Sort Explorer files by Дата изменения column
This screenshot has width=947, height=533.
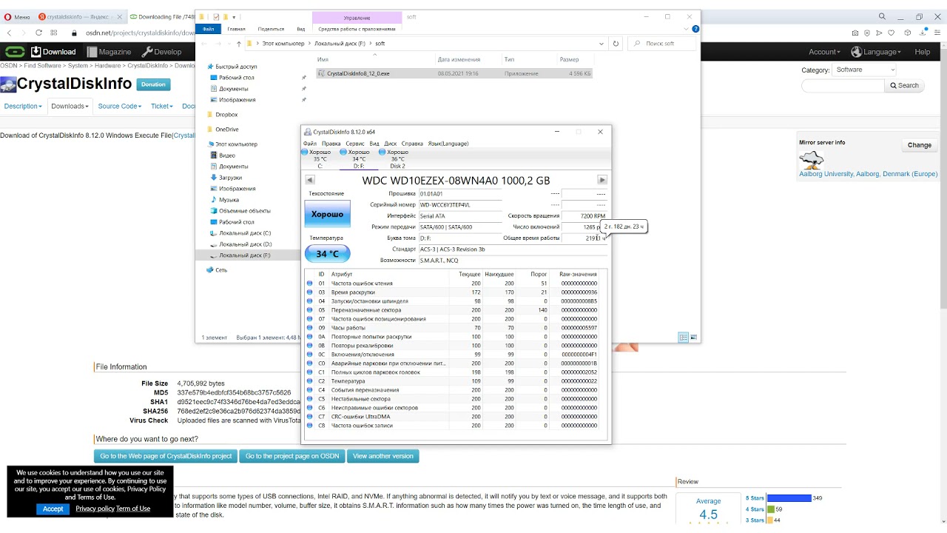[459, 59]
